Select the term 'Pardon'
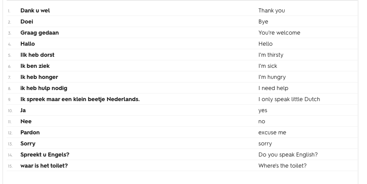 tap(30, 132)
